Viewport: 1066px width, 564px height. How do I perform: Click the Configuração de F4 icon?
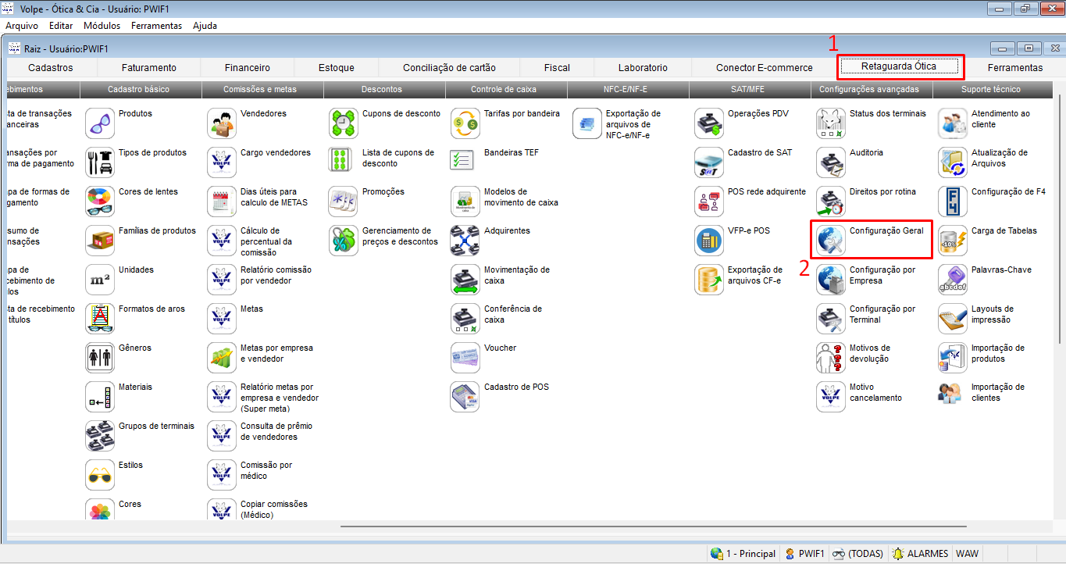[953, 202]
